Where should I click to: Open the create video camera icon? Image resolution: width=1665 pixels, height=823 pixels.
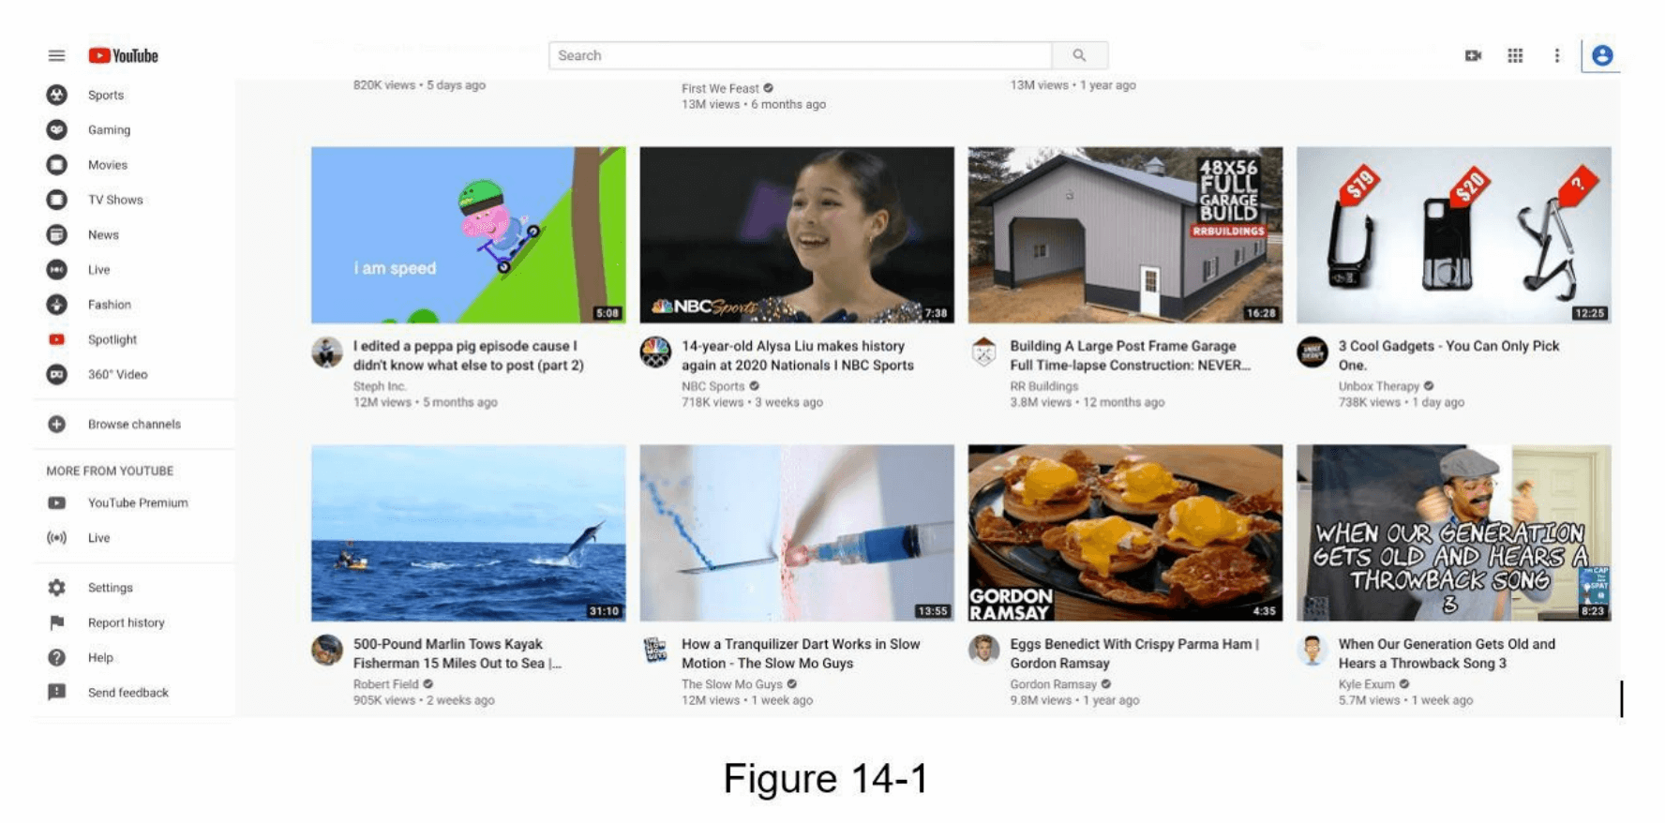pyautogui.click(x=1473, y=56)
